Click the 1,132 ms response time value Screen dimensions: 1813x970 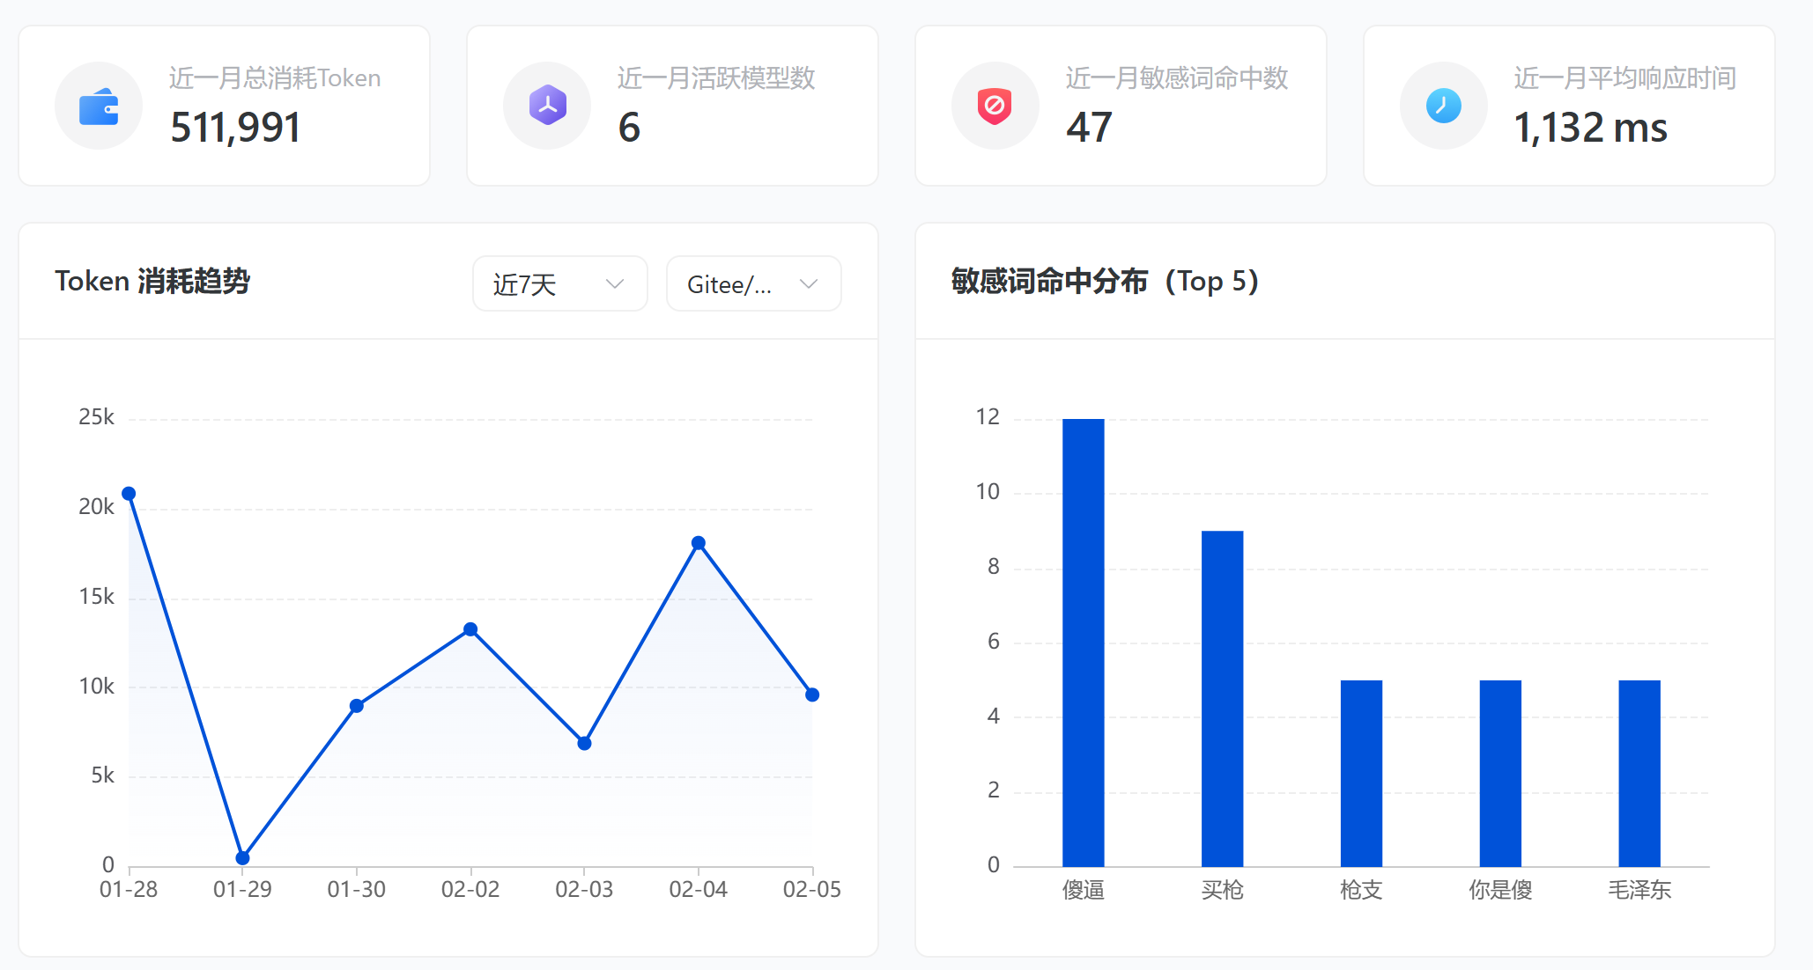click(1590, 129)
